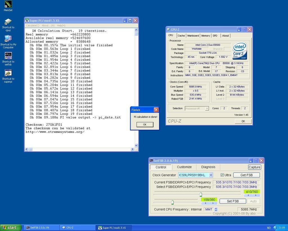288x231 pixels.
Task: Click Super PI vertical scrollbar up arrow
Action: [x=136, y=30]
